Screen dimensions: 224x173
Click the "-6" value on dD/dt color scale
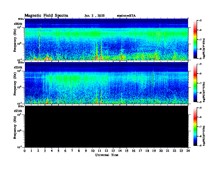click(x=200, y=74)
